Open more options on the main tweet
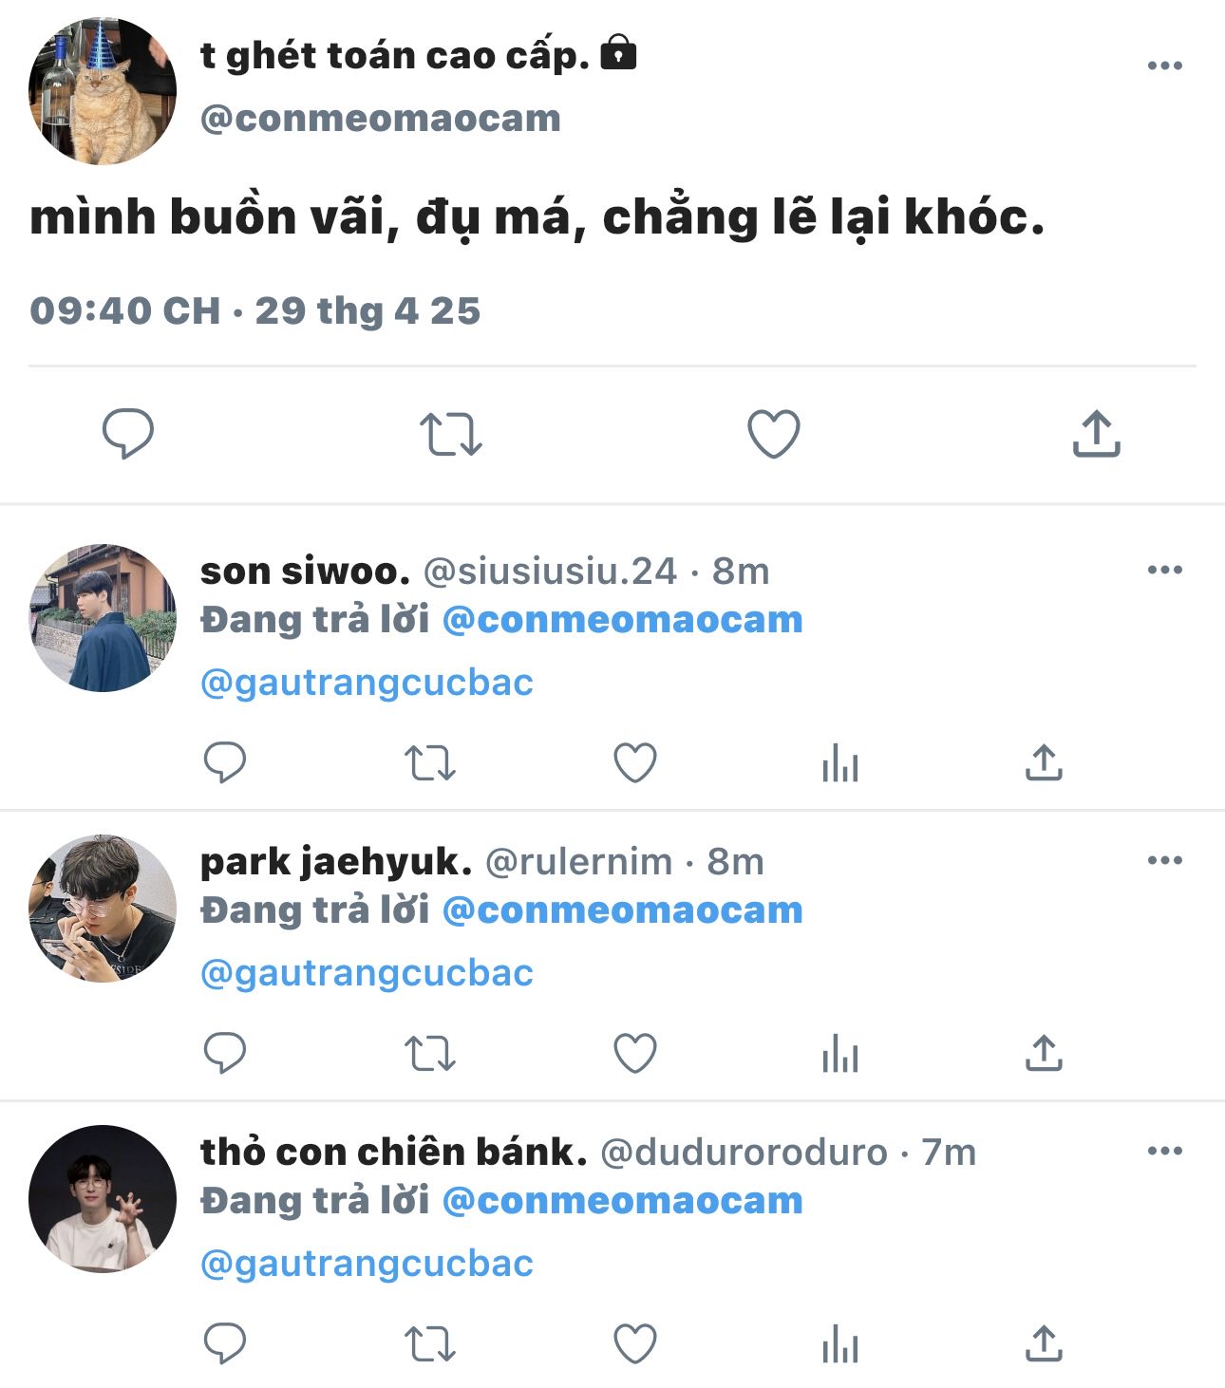This screenshot has height=1388, width=1225. click(1164, 66)
